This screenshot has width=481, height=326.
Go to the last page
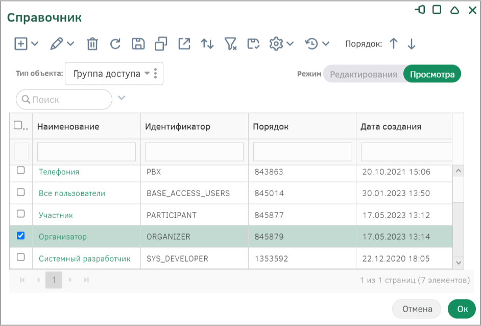(86, 280)
